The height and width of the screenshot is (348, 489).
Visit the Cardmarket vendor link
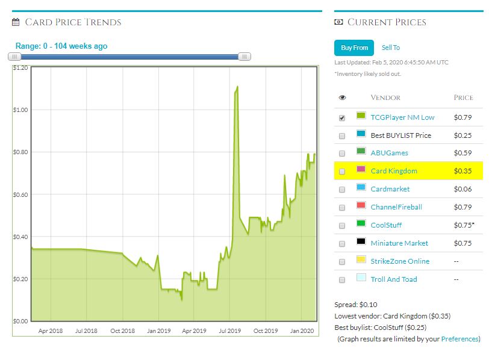[x=390, y=189]
